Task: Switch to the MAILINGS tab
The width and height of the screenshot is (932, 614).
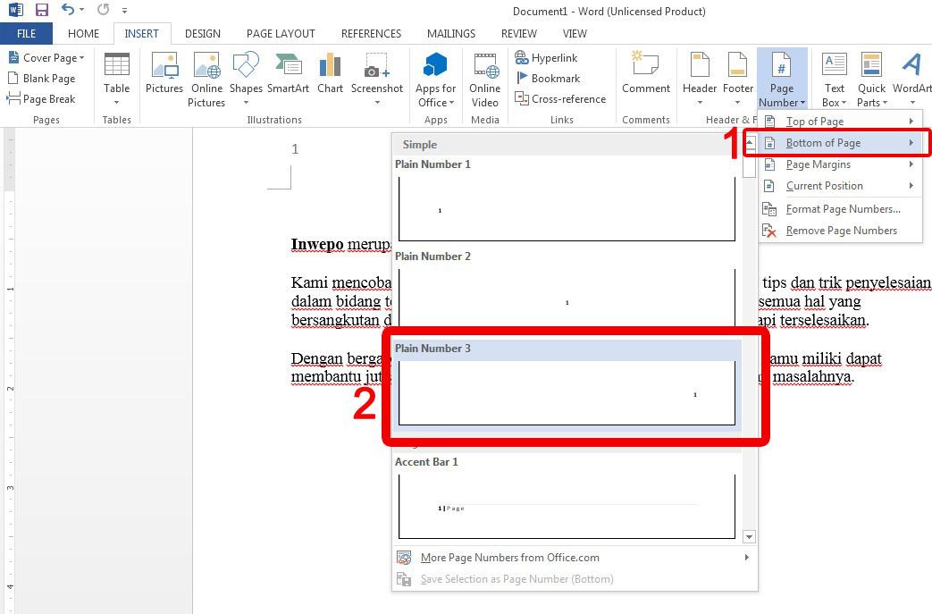Action: coord(451,33)
